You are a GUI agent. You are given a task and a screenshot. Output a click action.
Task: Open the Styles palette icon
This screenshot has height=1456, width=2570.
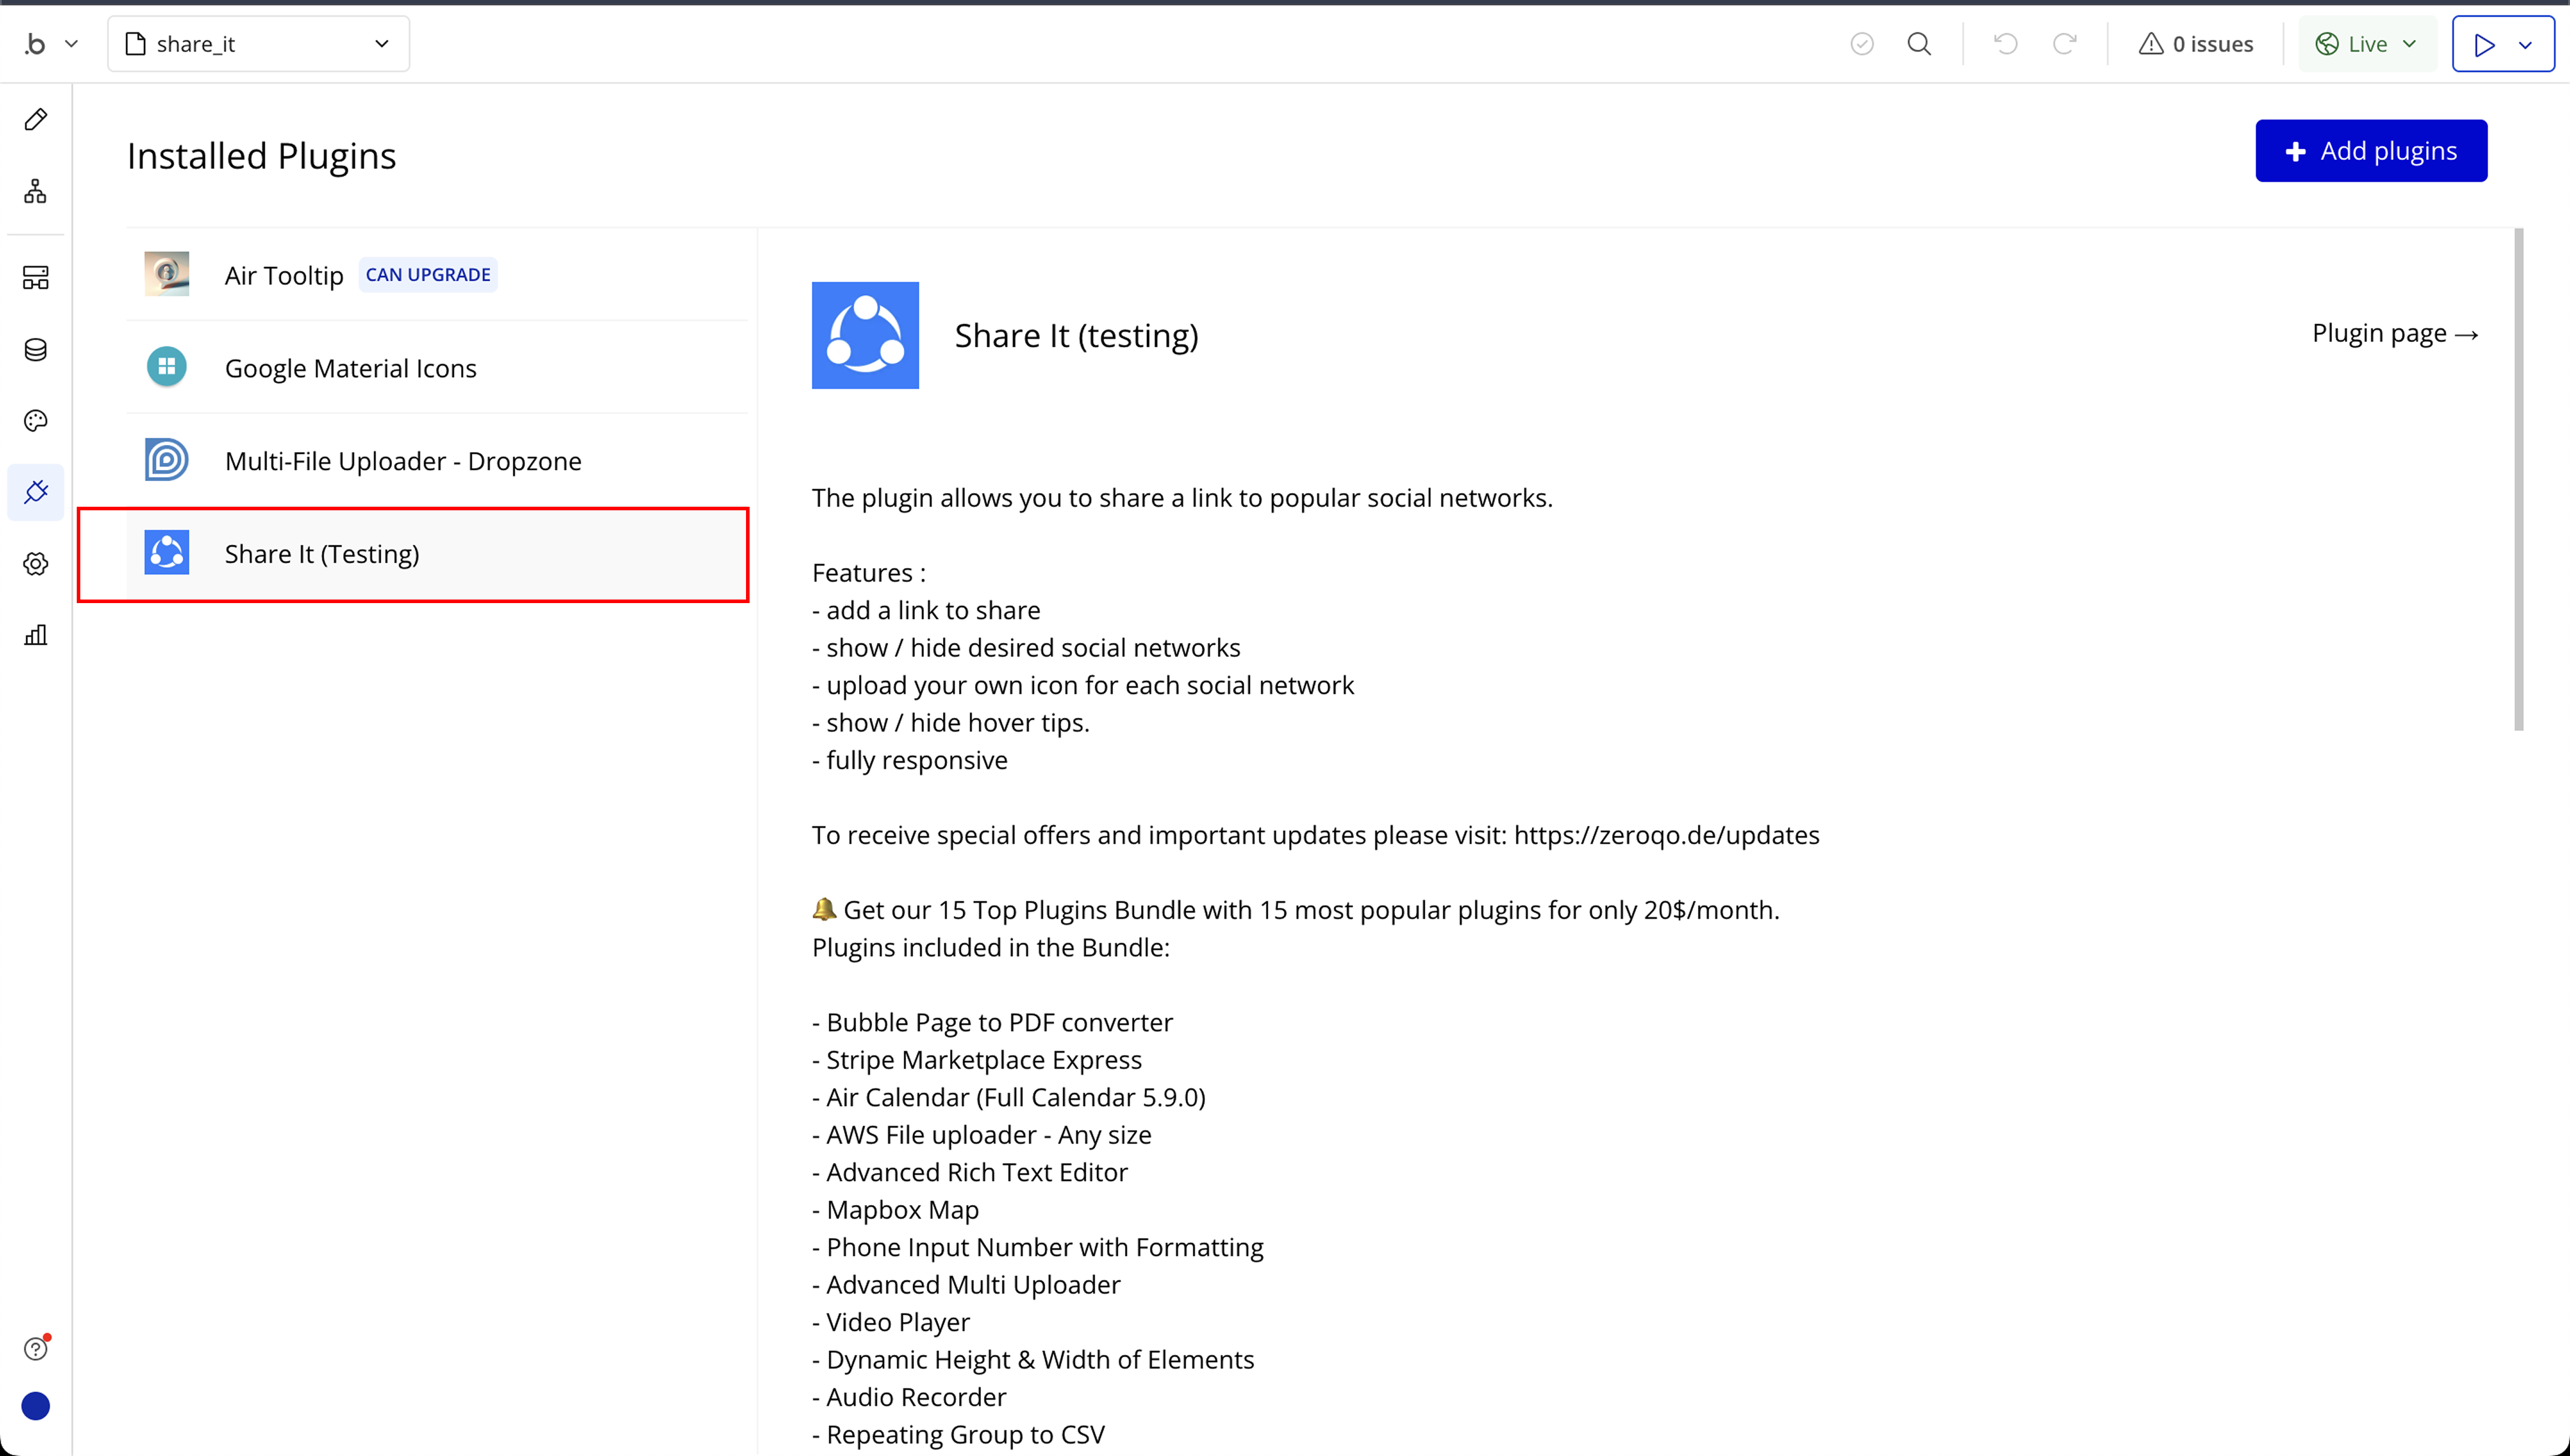tap(36, 421)
